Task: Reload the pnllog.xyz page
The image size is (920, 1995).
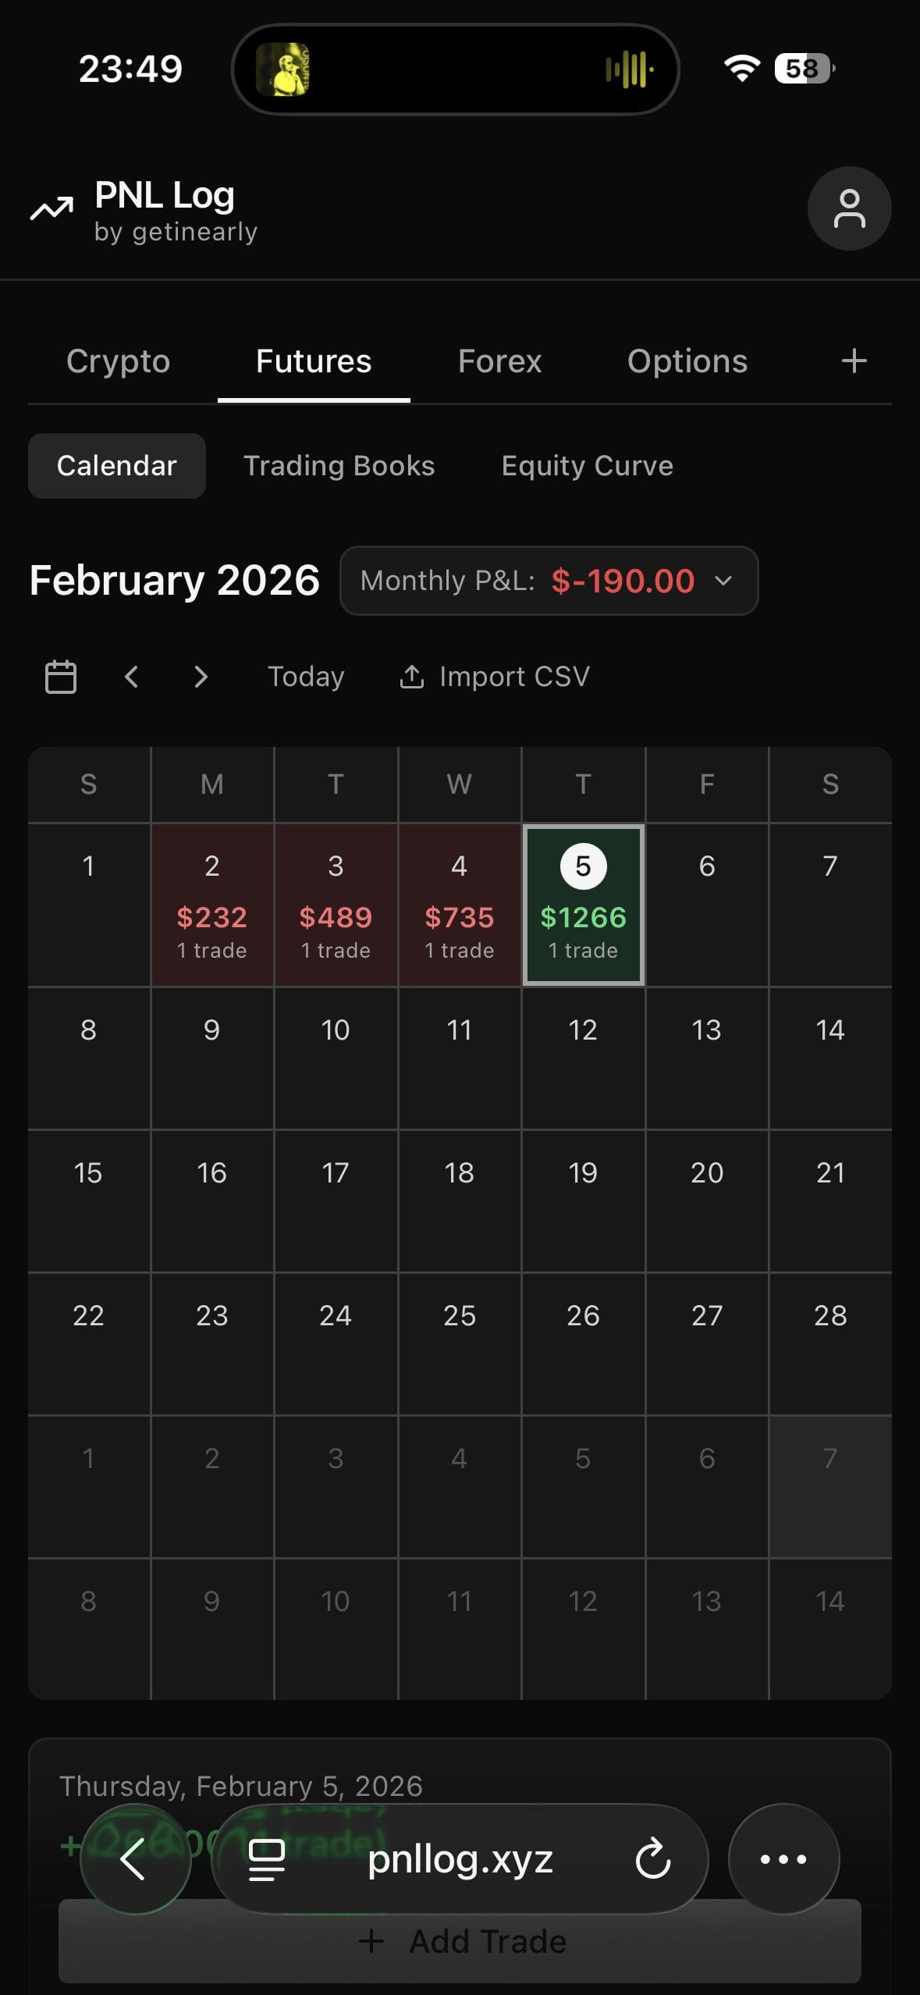Action: click(x=653, y=1859)
